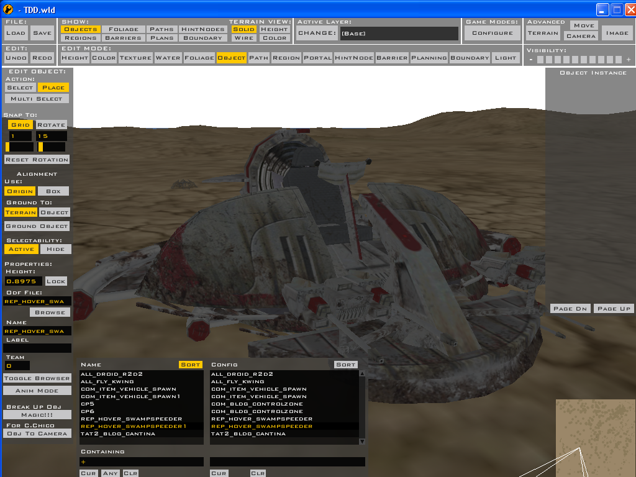Click the ZeroEditor app icon in title bar

click(x=7, y=9)
